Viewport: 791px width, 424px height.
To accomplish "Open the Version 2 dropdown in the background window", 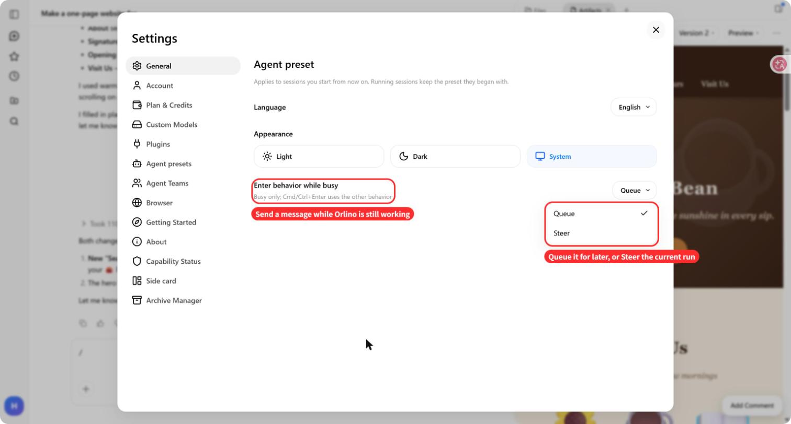I will coord(696,33).
